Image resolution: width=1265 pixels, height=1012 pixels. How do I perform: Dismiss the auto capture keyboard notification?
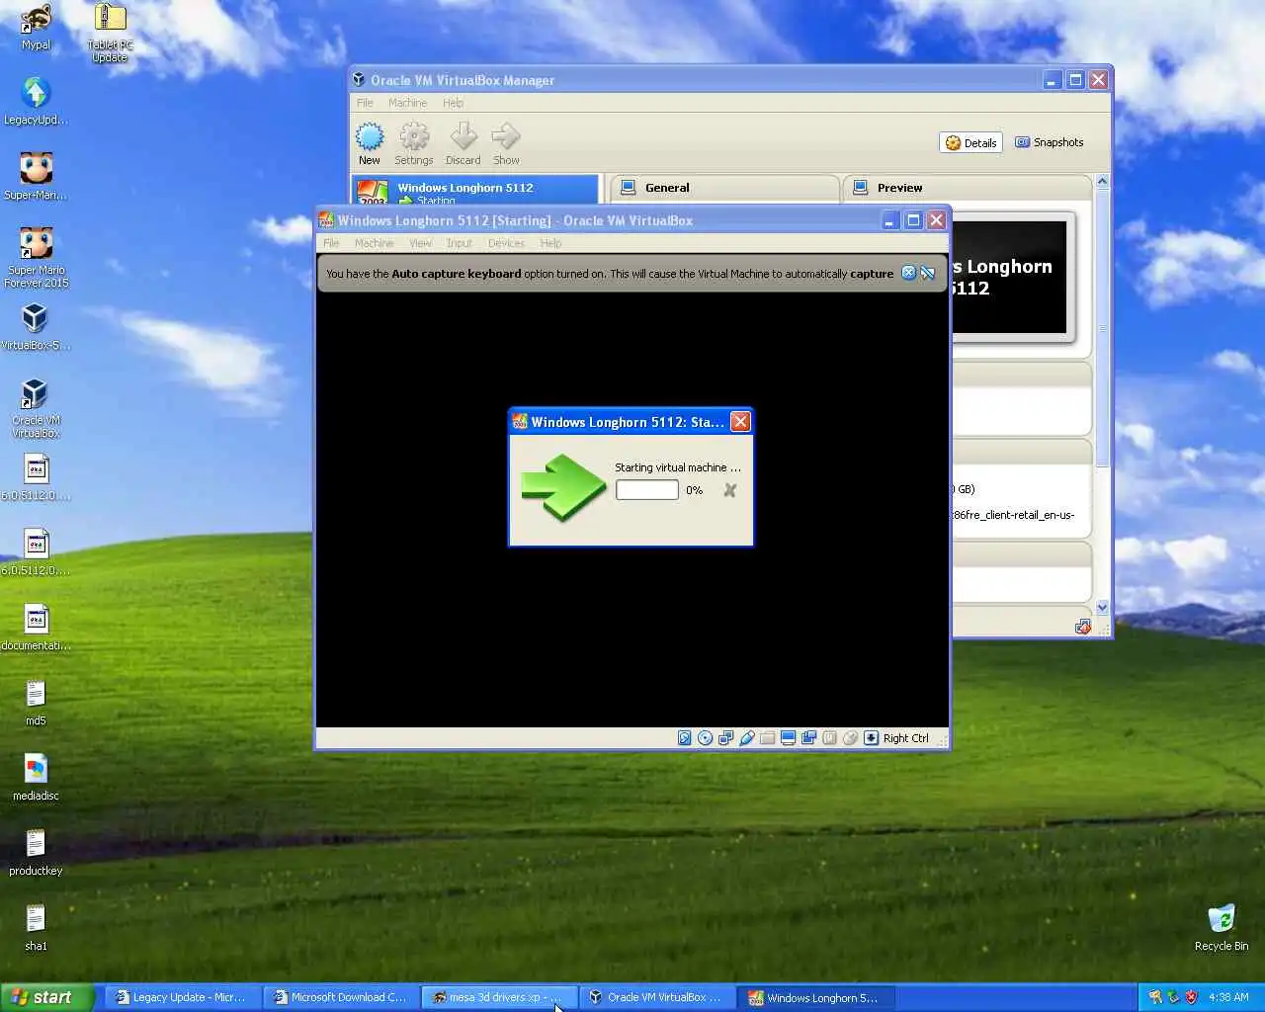coord(908,273)
